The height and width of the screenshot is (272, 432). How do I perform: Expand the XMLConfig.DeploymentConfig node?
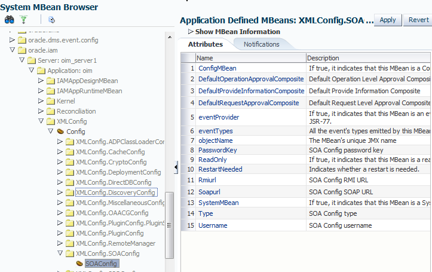(x=60, y=172)
